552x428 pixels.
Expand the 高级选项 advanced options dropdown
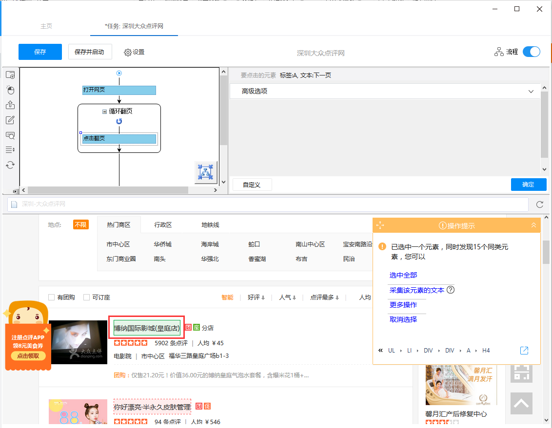point(531,92)
